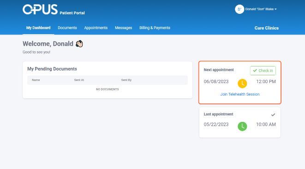305x169 pixels.
Task: Click the 12:00 PM appointment time
Action: click(266, 82)
